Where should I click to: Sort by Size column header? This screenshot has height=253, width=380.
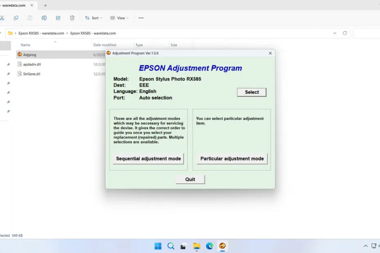click(174, 45)
